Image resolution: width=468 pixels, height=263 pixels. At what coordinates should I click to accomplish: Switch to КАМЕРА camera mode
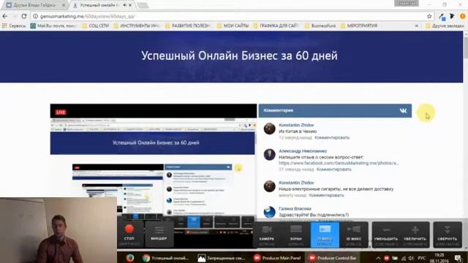click(266, 235)
